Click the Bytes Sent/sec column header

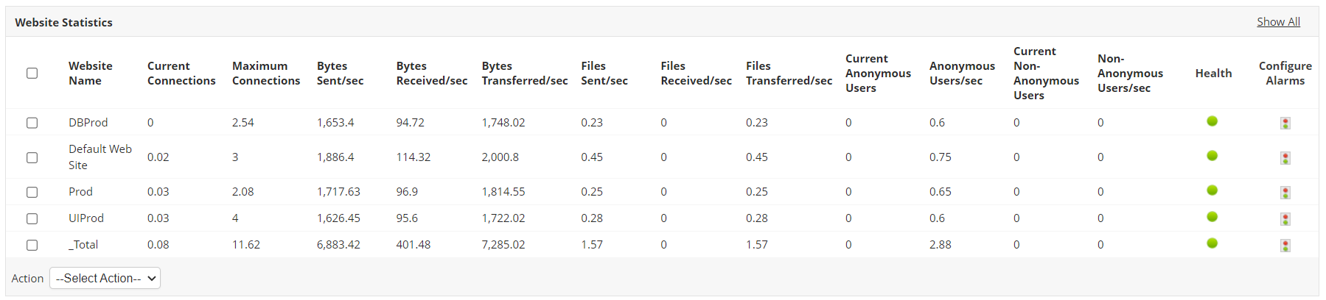[x=340, y=74]
